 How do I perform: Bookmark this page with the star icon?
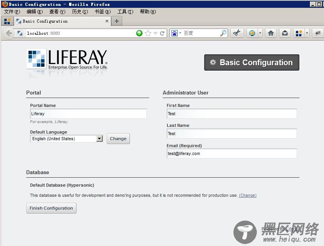[x=148, y=33]
